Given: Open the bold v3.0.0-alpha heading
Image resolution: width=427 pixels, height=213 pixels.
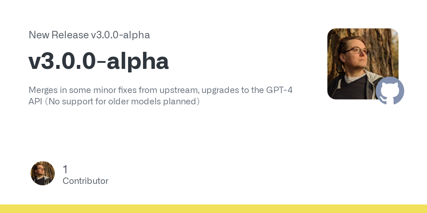Looking at the screenshot, I should click(99, 61).
